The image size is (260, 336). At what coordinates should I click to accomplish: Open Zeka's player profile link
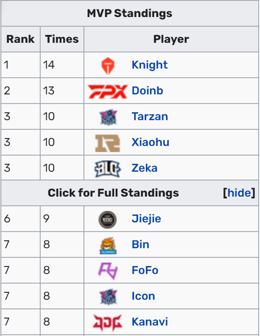click(x=144, y=168)
